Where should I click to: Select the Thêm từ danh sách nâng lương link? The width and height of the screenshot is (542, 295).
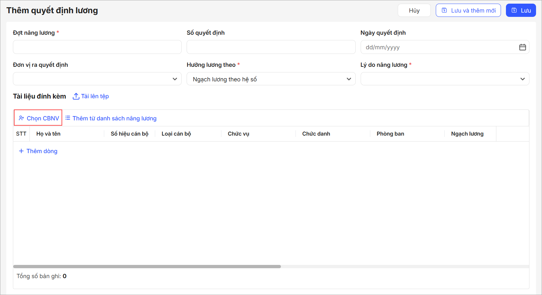[x=114, y=118]
